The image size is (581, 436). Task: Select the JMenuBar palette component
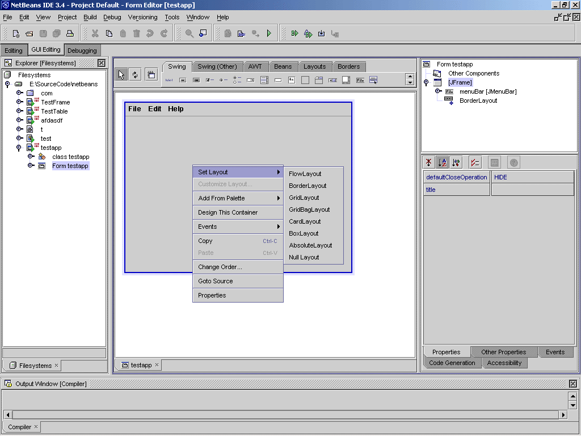coord(360,80)
